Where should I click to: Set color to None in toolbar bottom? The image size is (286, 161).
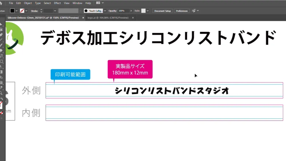point(1,113)
